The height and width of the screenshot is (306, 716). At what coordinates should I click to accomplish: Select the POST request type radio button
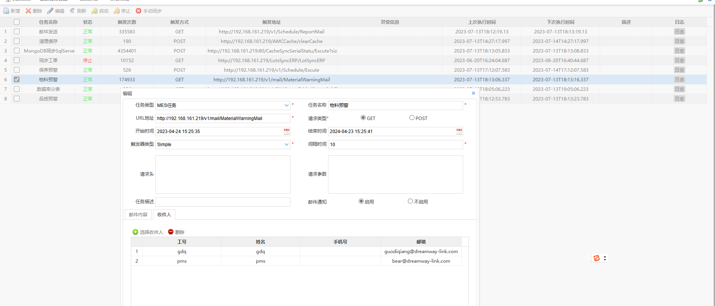tap(412, 118)
